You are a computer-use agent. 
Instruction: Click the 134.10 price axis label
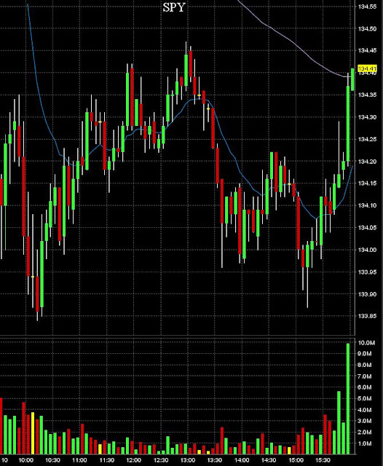point(367,205)
